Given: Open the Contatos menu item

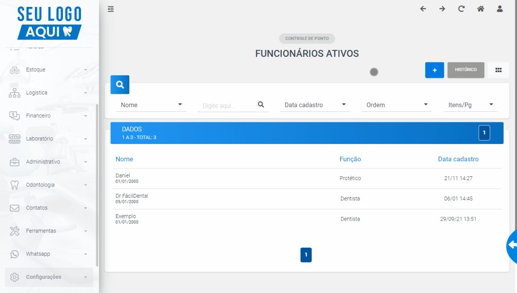Looking at the screenshot, I should [x=49, y=208].
